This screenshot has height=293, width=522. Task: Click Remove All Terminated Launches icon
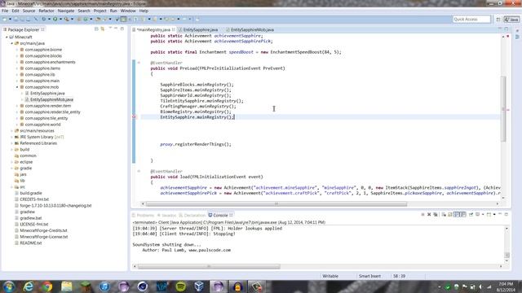[x=435, y=215]
